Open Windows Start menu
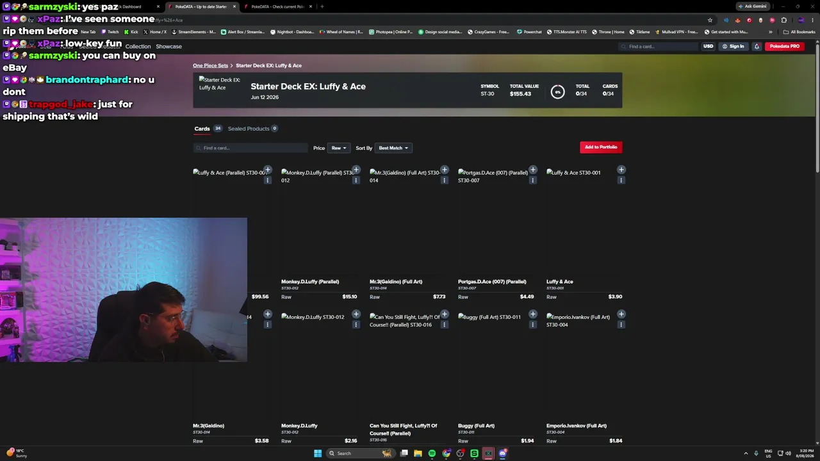Viewport: 820px width, 461px height. pos(318,453)
